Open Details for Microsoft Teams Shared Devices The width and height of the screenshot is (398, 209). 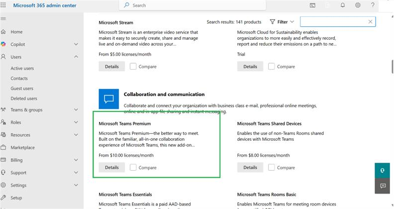250,167
